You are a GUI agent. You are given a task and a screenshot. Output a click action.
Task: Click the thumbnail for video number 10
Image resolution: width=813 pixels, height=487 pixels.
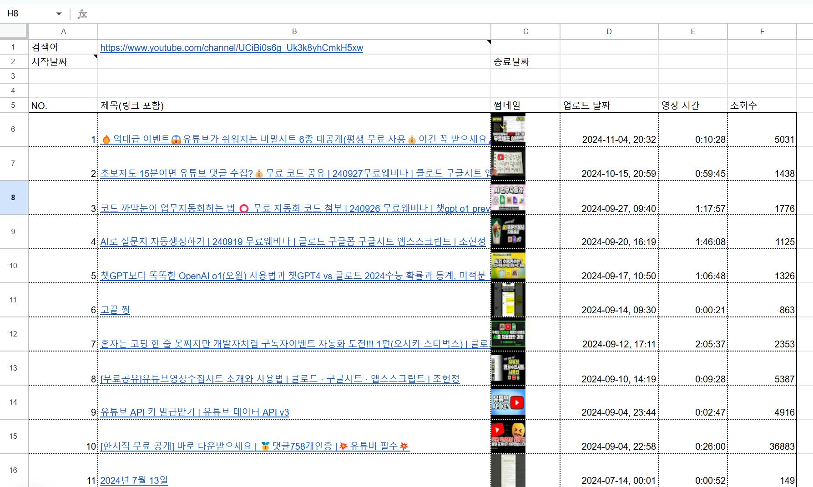508,437
